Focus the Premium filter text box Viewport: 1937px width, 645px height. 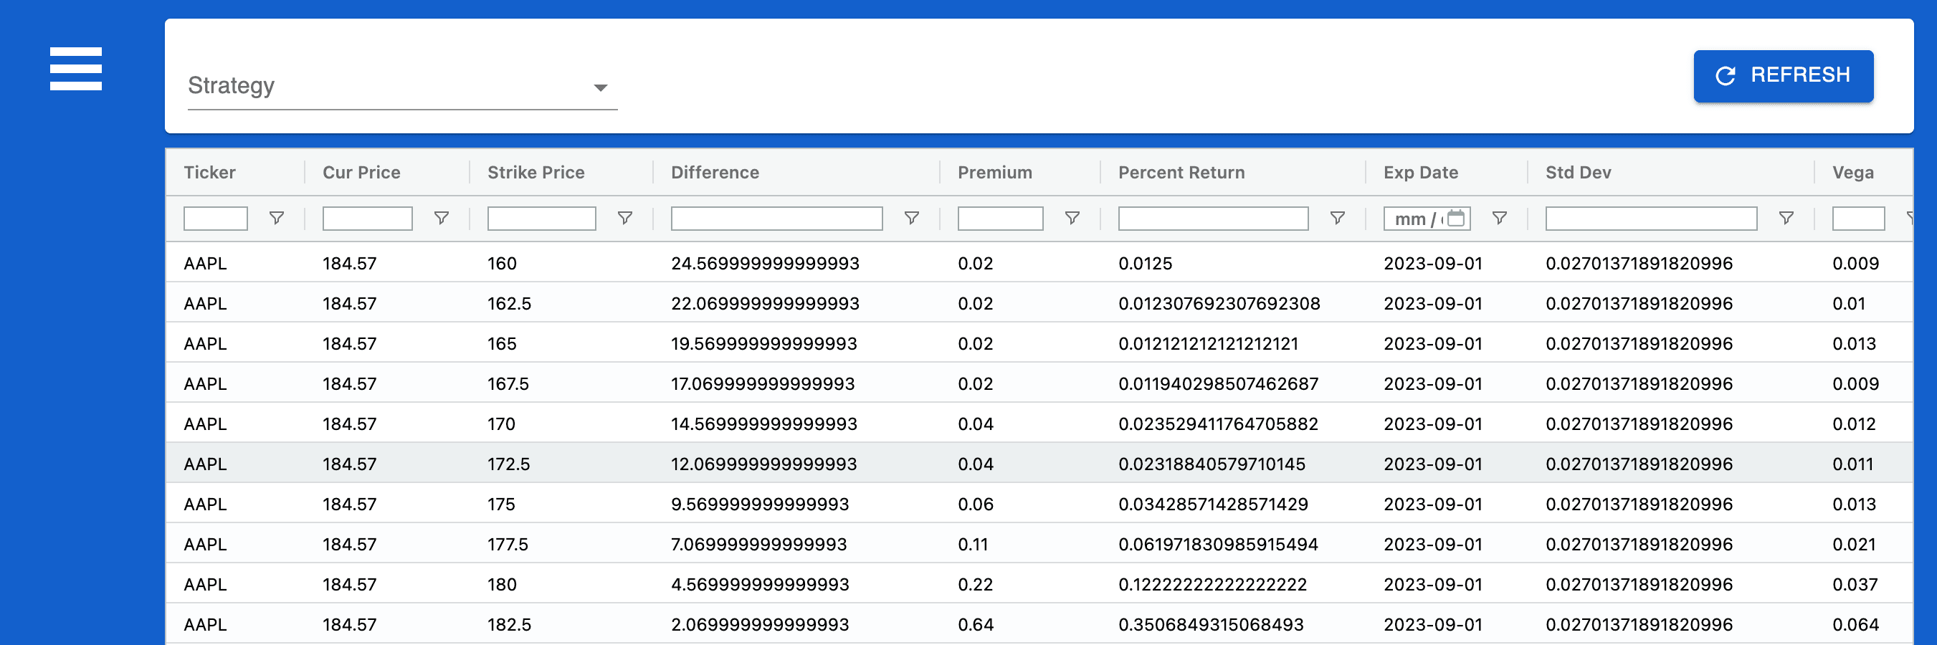point(1000,218)
